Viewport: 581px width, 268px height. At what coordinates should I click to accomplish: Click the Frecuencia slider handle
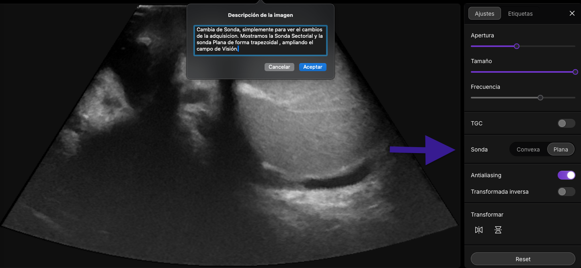tap(540, 98)
